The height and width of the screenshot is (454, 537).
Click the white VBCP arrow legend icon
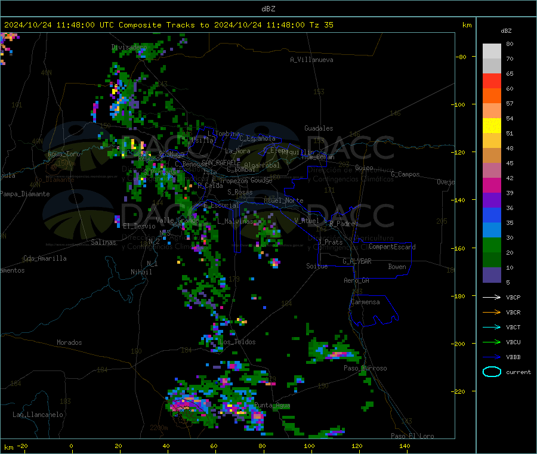492,297
